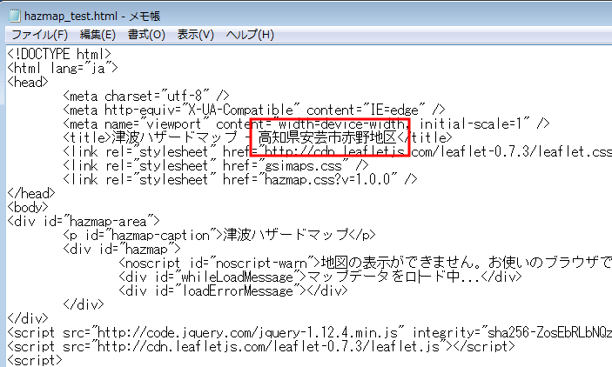The height and width of the screenshot is (367, 612).
Task: Click the noscript id="noscript-warn" line
Action: [x=366, y=263]
